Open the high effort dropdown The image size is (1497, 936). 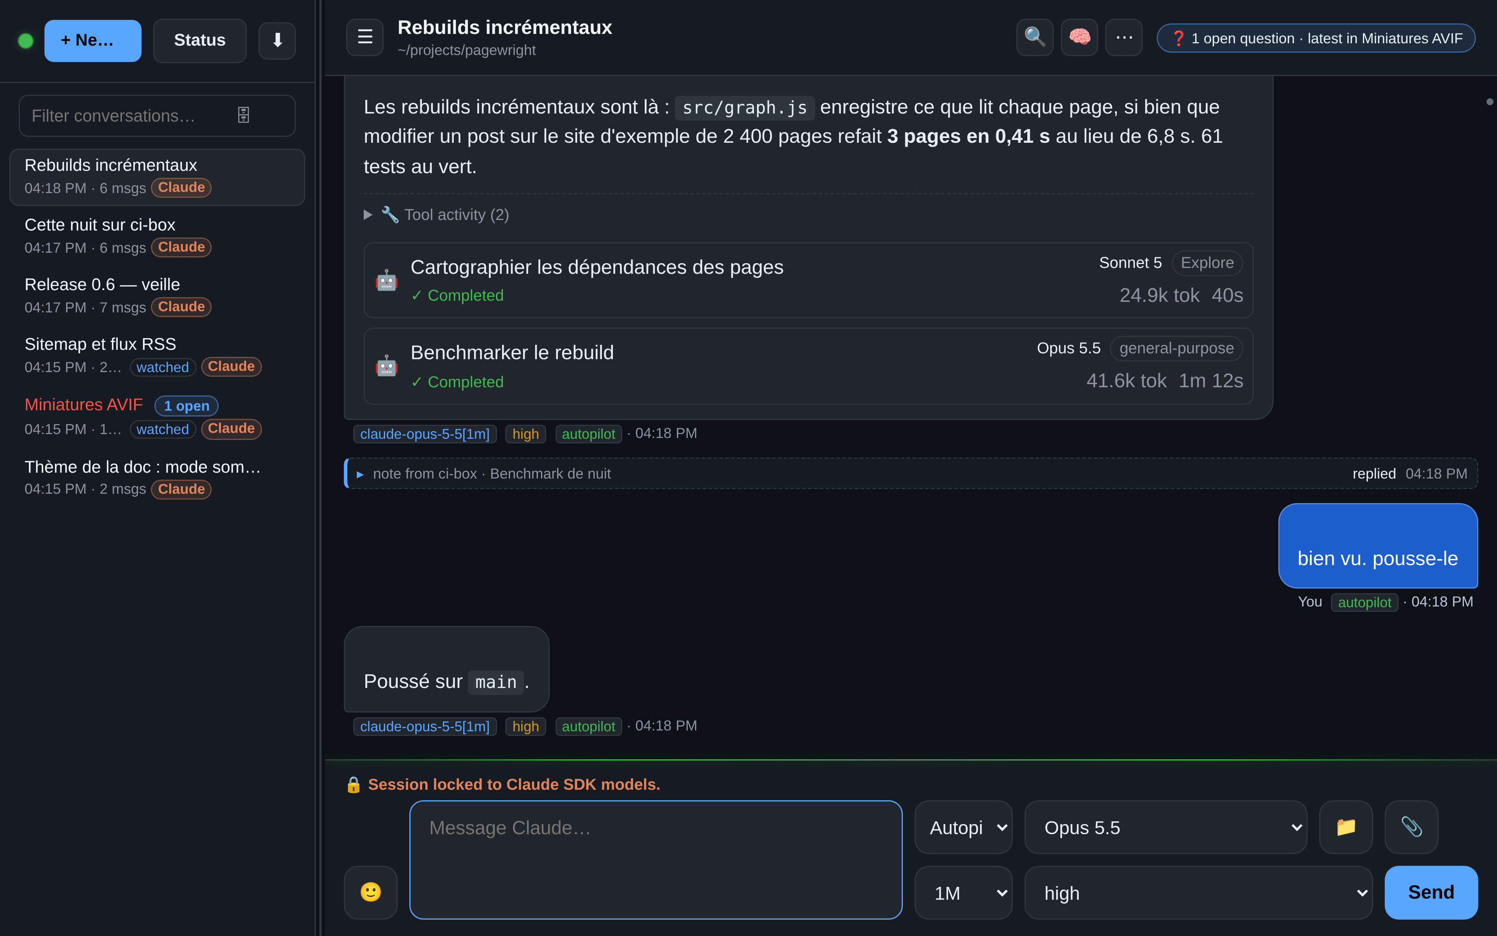[1198, 893]
